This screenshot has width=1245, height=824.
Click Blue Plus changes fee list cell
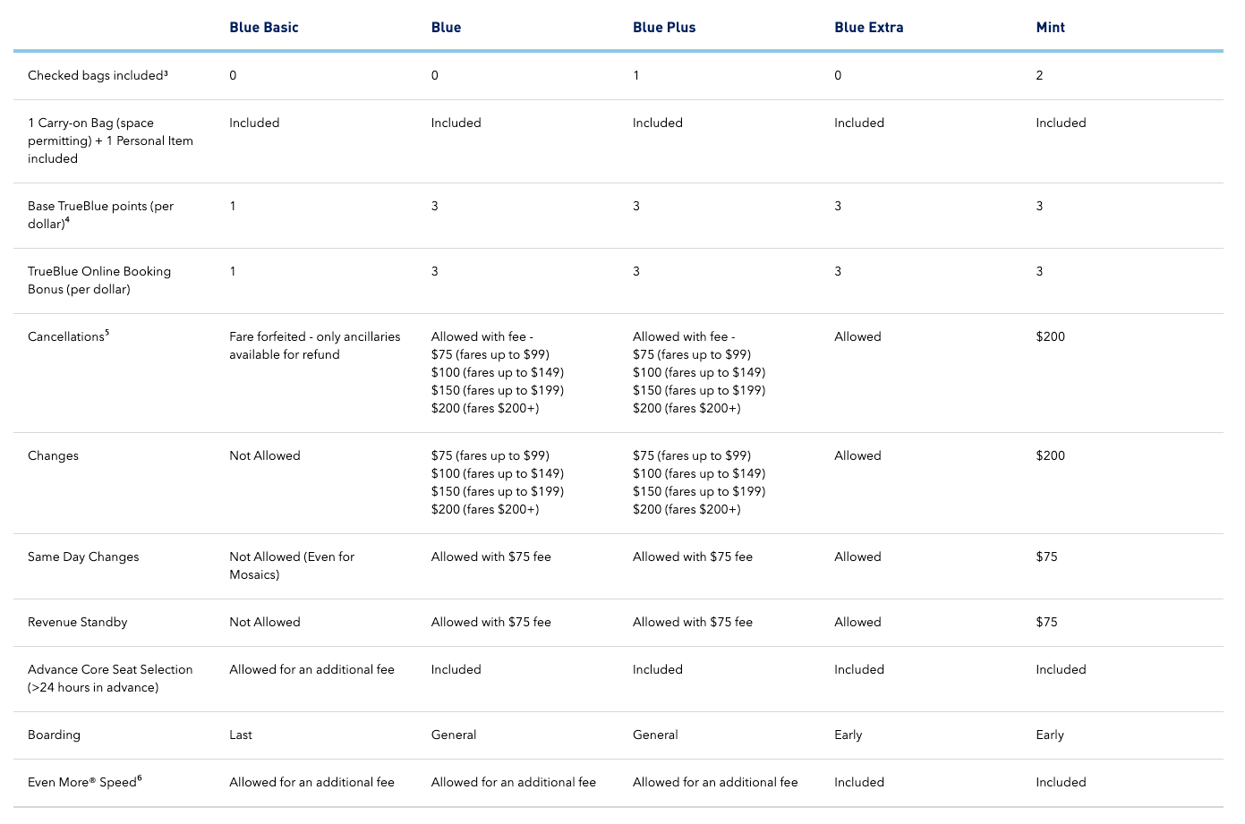(x=699, y=482)
